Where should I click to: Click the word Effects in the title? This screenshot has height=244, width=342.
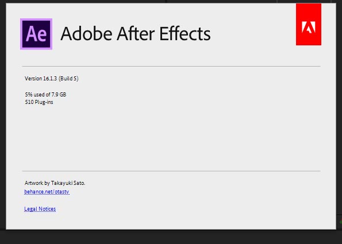click(185, 33)
